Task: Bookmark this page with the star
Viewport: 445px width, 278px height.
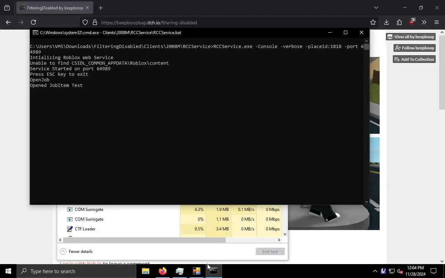Action: click(x=373, y=22)
